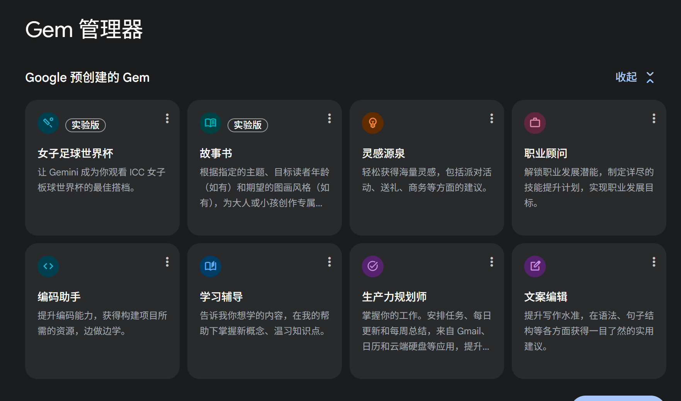The width and height of the screenshot is (681, 401).
Task: Click description starting 提升编码能力
Action: tap(102, 323)
